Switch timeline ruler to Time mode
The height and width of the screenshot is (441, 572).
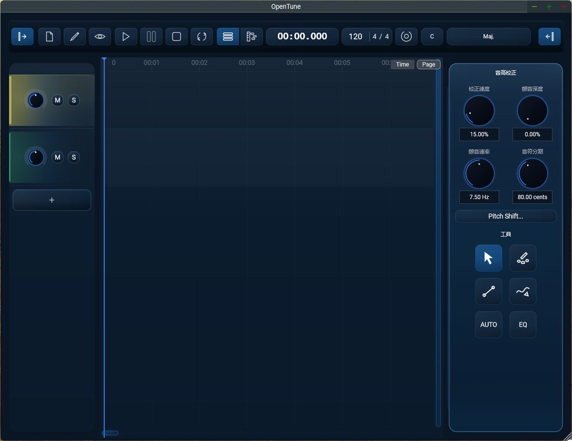click(x=402, y=64)
